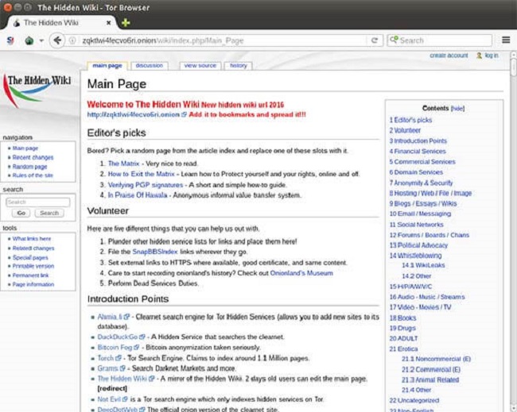Open Verifying PGP signatures link
Screen dimensions: 517x412
pyautogui.click(x=146, y=185)
